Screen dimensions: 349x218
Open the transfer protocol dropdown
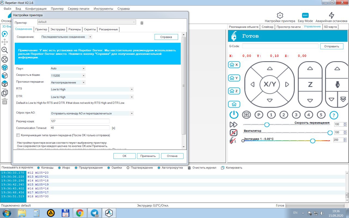[68, 82]
